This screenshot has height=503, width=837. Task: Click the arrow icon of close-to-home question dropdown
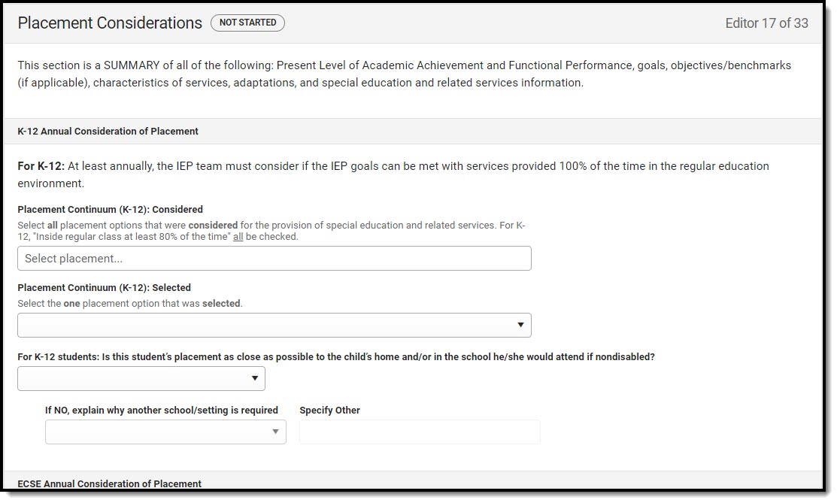254,379
